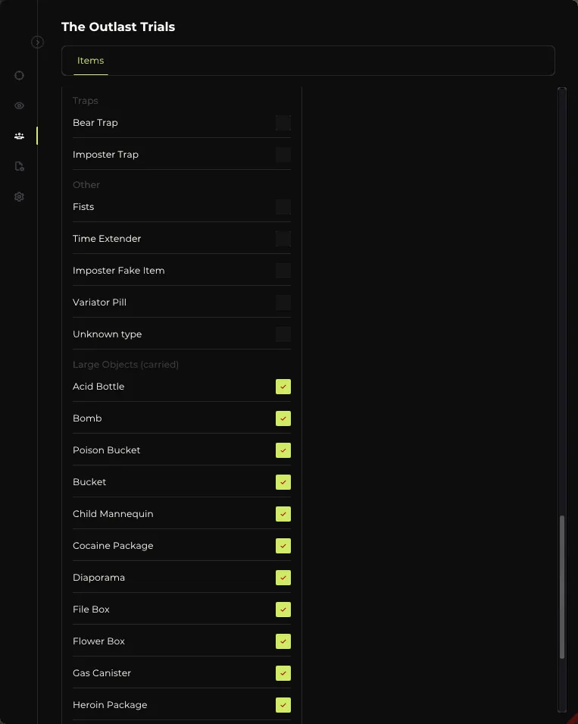Uncheck the Bomb checkbox
Viewport: 578px width, 724px height.
[x=283, y=418]
